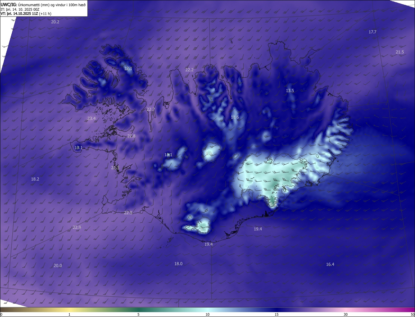
Task: Click the 50 tick on the color scale
Action: (412, 314)
